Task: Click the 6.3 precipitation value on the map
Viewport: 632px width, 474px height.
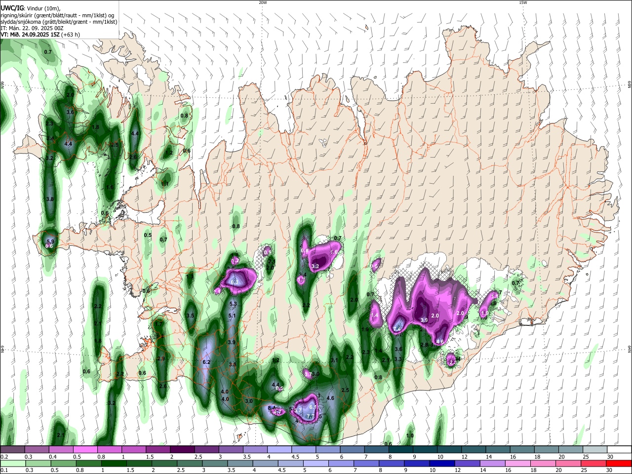Action: click(235, 282)
